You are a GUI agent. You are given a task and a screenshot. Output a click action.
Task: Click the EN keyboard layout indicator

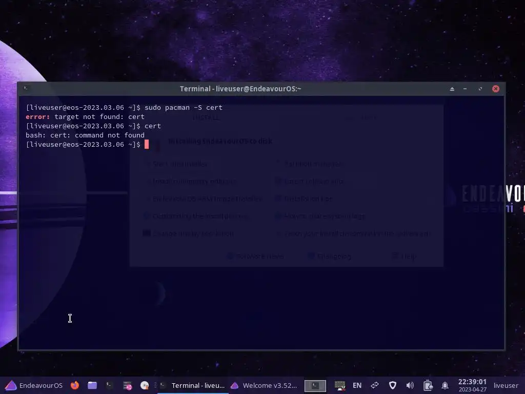[357, 386]
